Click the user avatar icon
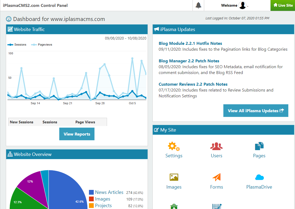This screenshot has height=209, width=295. tap(242, 5)
